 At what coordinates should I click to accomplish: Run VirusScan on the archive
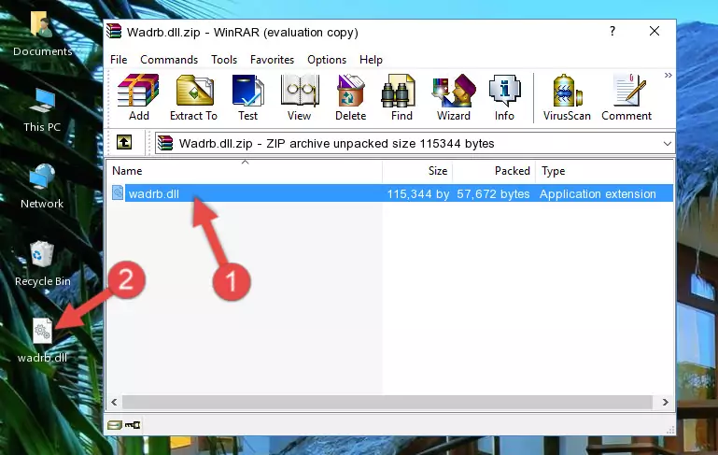pos(567,97)
